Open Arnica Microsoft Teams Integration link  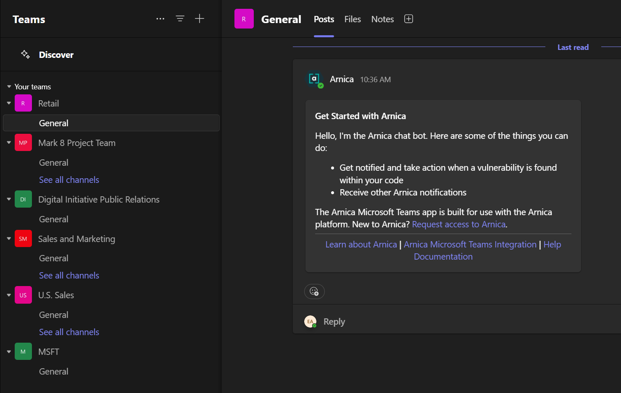[x=470, y=245]
